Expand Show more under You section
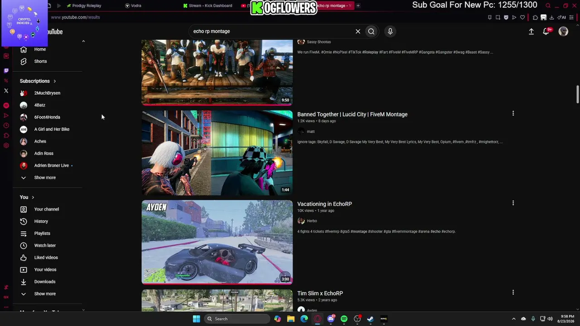The height and width of the screenshot is (326, 580). tap(45, 294)
